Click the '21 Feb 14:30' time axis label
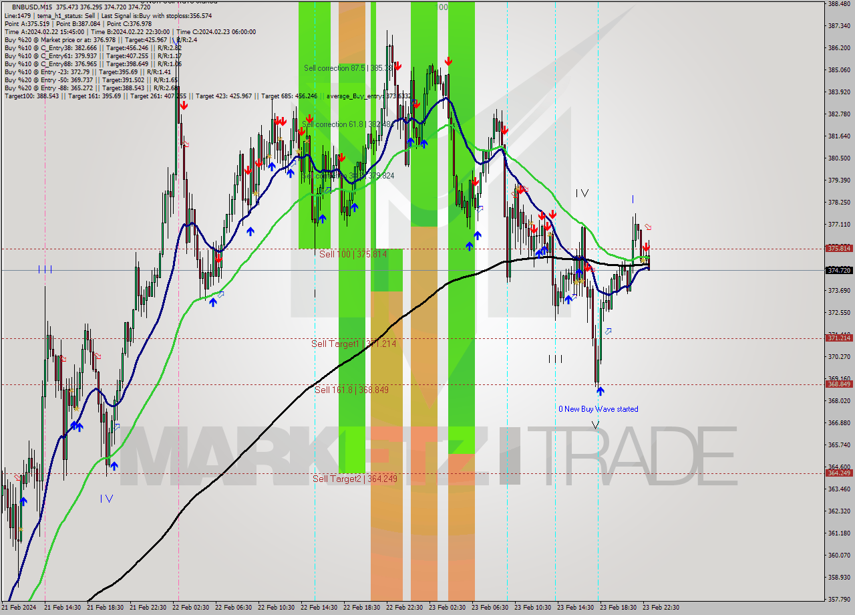Screen dimensions: 855x615 [x=63, y=608]
